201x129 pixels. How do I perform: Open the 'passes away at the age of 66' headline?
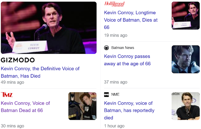point(127,60)
